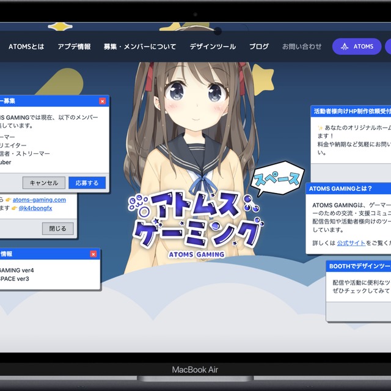The width and height of the screenshot is (391, 391).
Task: Follow the atoms-gaming.com link
Action: (39, 200)
